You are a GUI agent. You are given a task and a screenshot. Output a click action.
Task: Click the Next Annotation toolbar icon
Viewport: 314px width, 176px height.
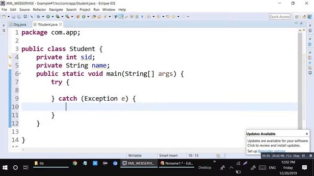click(x=149, y=17)
